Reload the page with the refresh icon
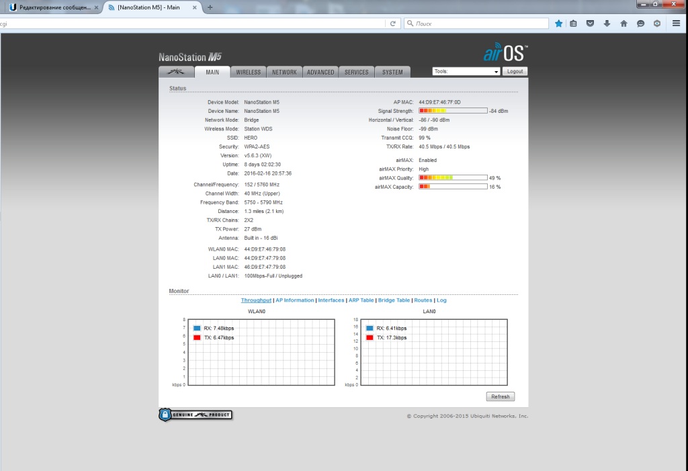Screen dimensions: 688x471 [x=392, y=24]
